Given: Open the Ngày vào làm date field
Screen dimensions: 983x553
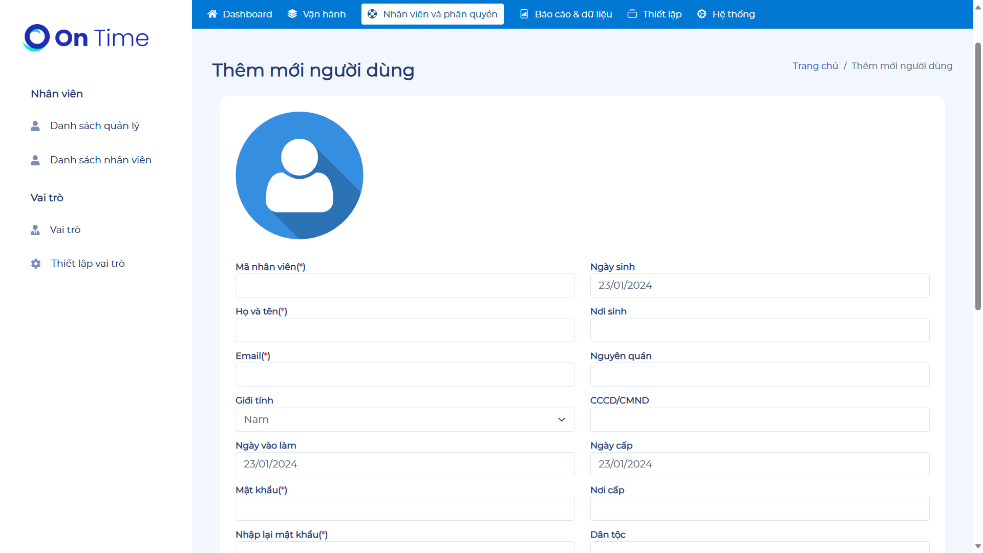Looking at the screenshot, I should click(404, 464).
